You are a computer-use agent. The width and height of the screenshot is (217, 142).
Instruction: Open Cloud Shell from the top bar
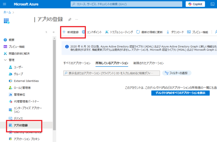pyautogui.click(x=212, y=4)
